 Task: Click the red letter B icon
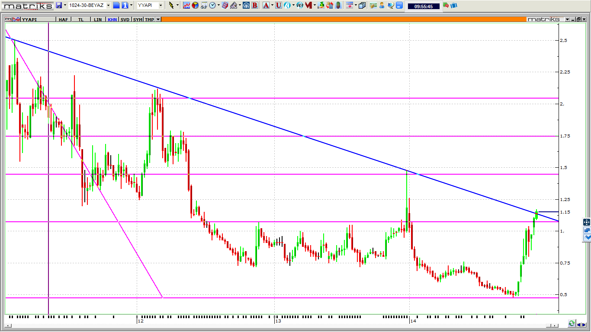pos(255,5)
